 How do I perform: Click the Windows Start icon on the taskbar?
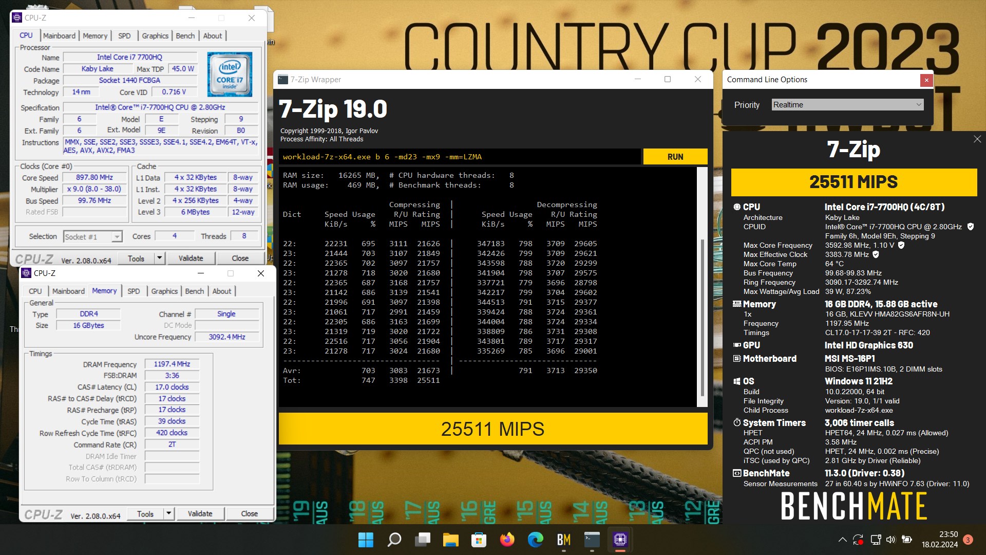pyautogui.click(x=366, y=540)
